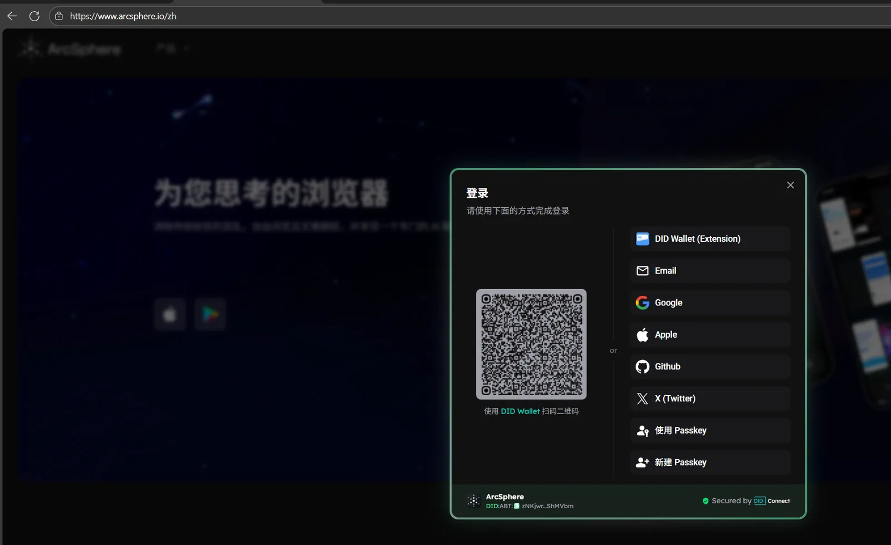This screenshot has width=891, height=545.
Task: Reload the page with the refresh icon
Action: (35, 16)
